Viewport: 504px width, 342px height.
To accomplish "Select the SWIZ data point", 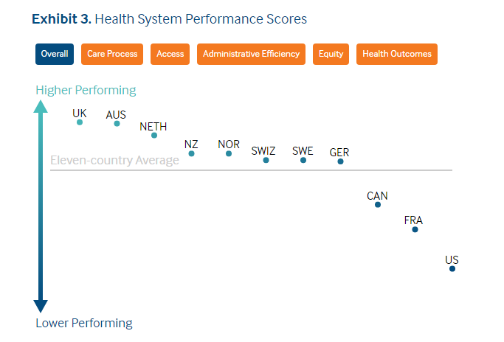I will coord(266,160).
